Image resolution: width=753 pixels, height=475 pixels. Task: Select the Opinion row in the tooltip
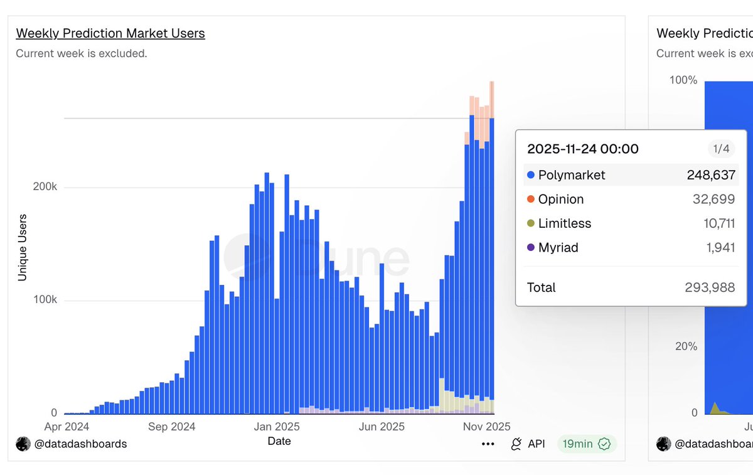tap(631, 199)
